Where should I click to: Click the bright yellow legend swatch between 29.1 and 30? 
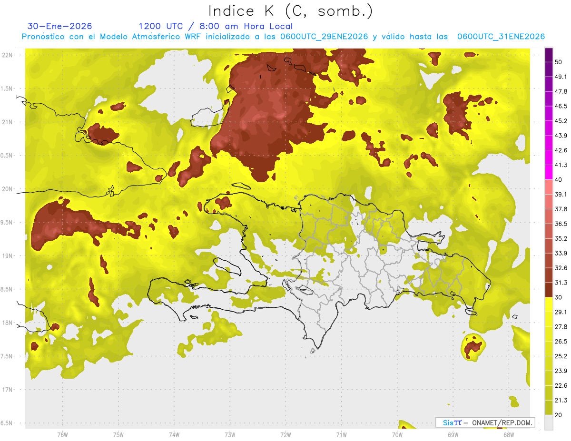[x=549, y=304]
